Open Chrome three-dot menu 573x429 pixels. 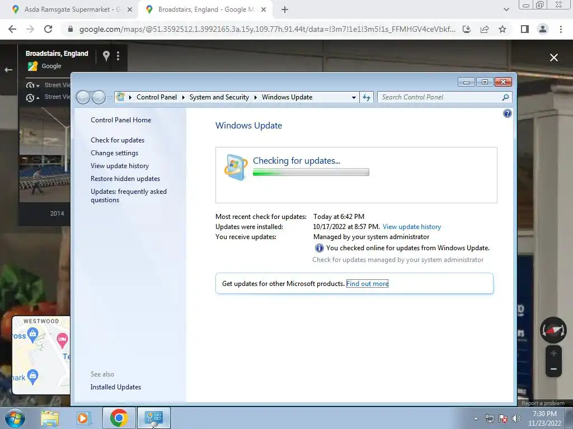[561, 29]
